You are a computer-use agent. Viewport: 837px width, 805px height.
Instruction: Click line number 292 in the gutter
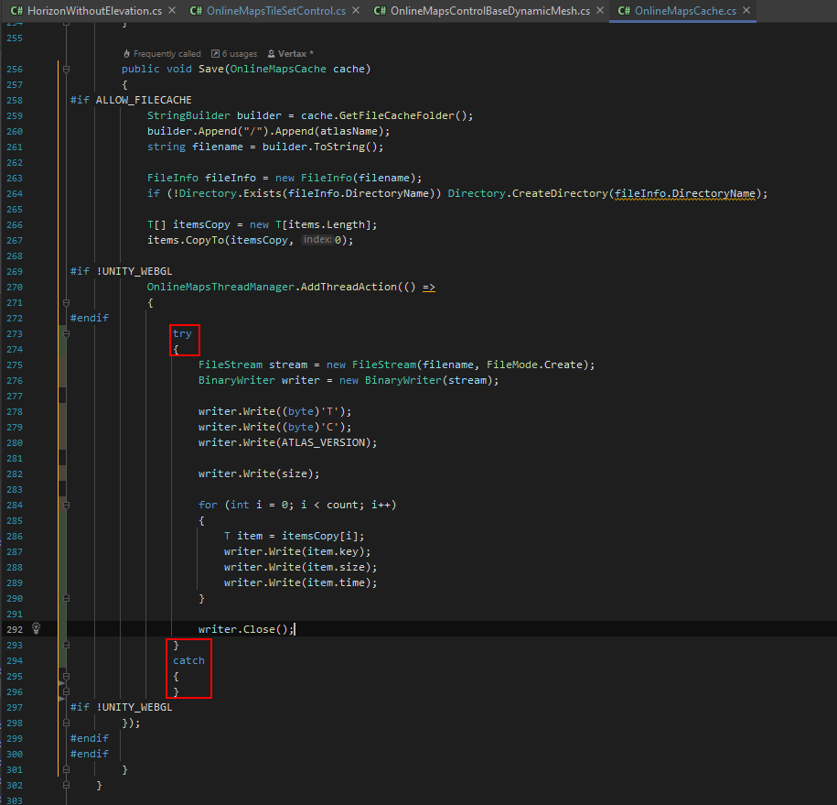click(x=15, y=629)
